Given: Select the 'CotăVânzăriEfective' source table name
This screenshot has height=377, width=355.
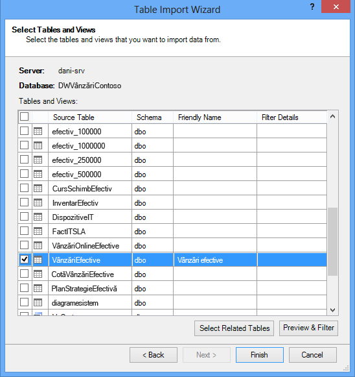Looking at the screenshot, I should 82,274.
